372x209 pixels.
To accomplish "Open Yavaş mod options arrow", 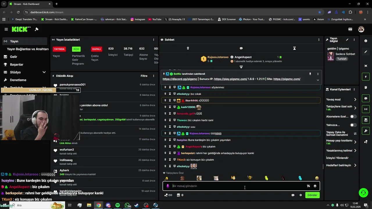I will pyautogui.click(x=355, y=100).
